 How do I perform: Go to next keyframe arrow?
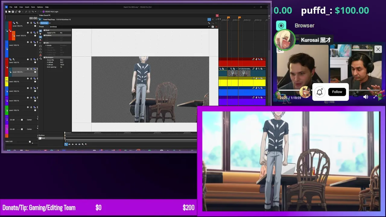tap(76, 144)
